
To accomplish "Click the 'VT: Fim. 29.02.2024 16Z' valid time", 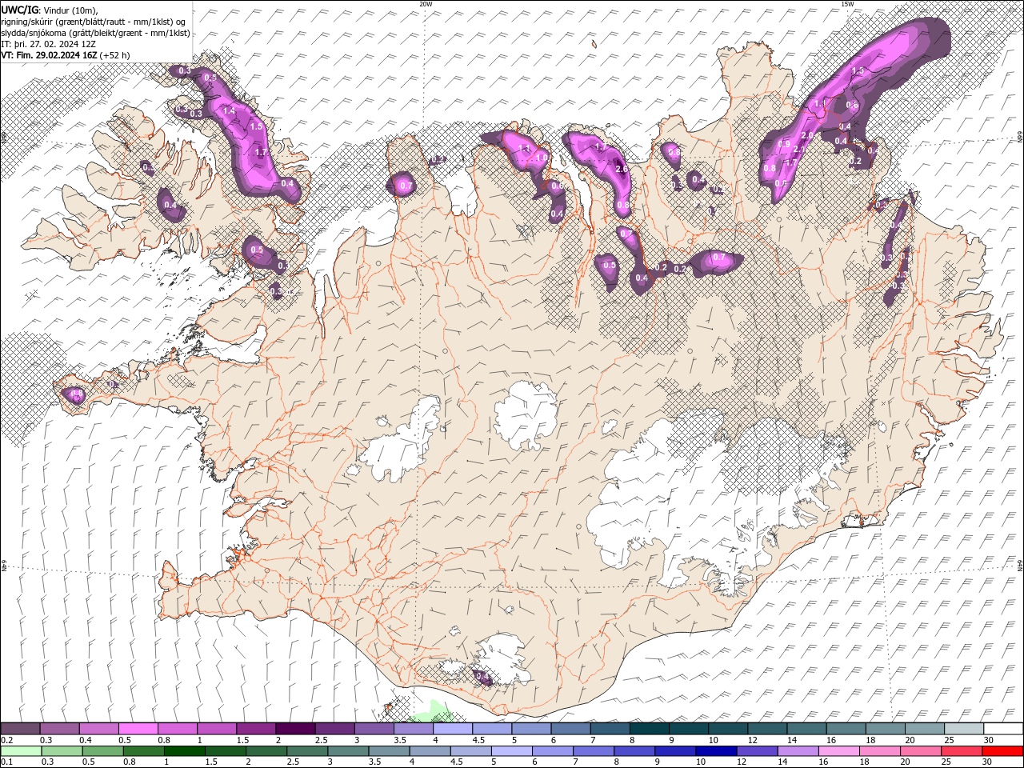I will [49, 55].
